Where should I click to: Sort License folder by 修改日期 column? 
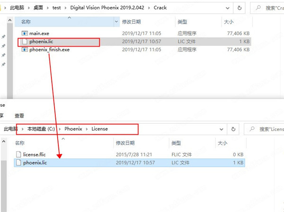coord(125,143)
